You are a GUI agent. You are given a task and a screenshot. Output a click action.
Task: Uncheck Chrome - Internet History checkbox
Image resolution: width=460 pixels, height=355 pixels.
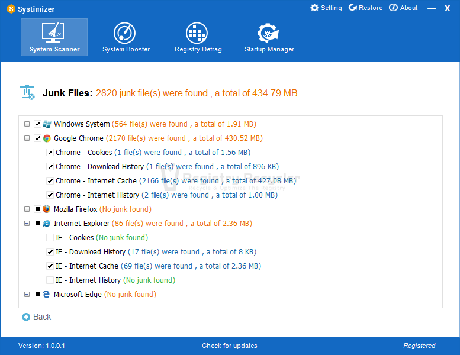(x=50, y=195)
